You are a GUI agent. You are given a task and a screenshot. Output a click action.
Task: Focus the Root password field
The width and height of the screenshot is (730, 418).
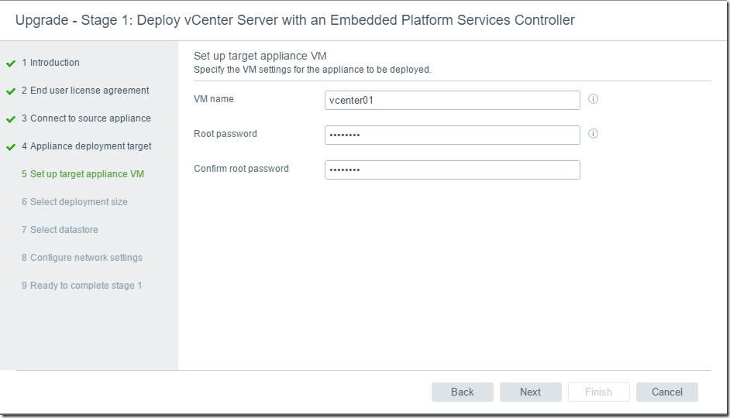click(452, 135)
